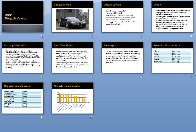196x132 pixels.
Task: Click the slide number 7 label
Action: (x=141, y=77)
